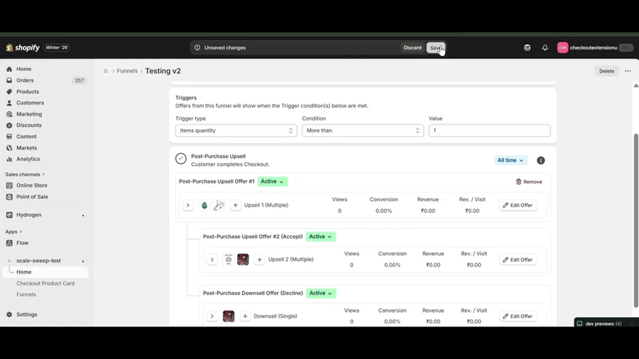The height and width of the screenshot is (359, 639).
Task: Go to Funnels breadcrumb link
Action: (x=127, y=71)
